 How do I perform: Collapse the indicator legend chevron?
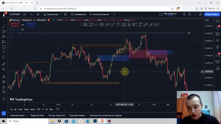click(11, 37)
